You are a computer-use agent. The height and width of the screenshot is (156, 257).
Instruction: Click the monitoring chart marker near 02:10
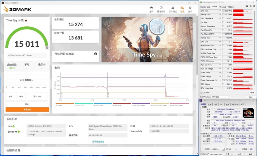165,86
